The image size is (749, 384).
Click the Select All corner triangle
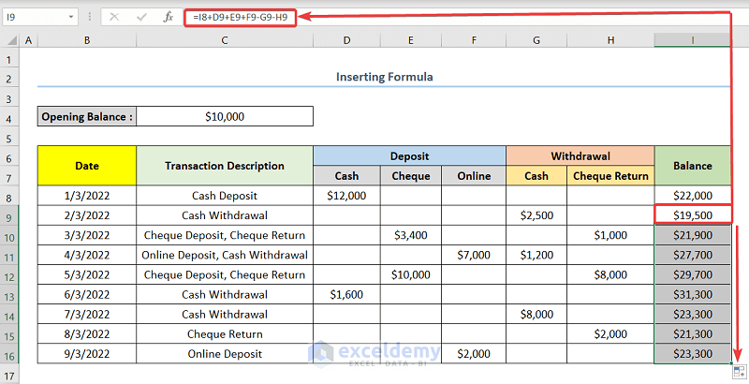(x=13, y=40)
